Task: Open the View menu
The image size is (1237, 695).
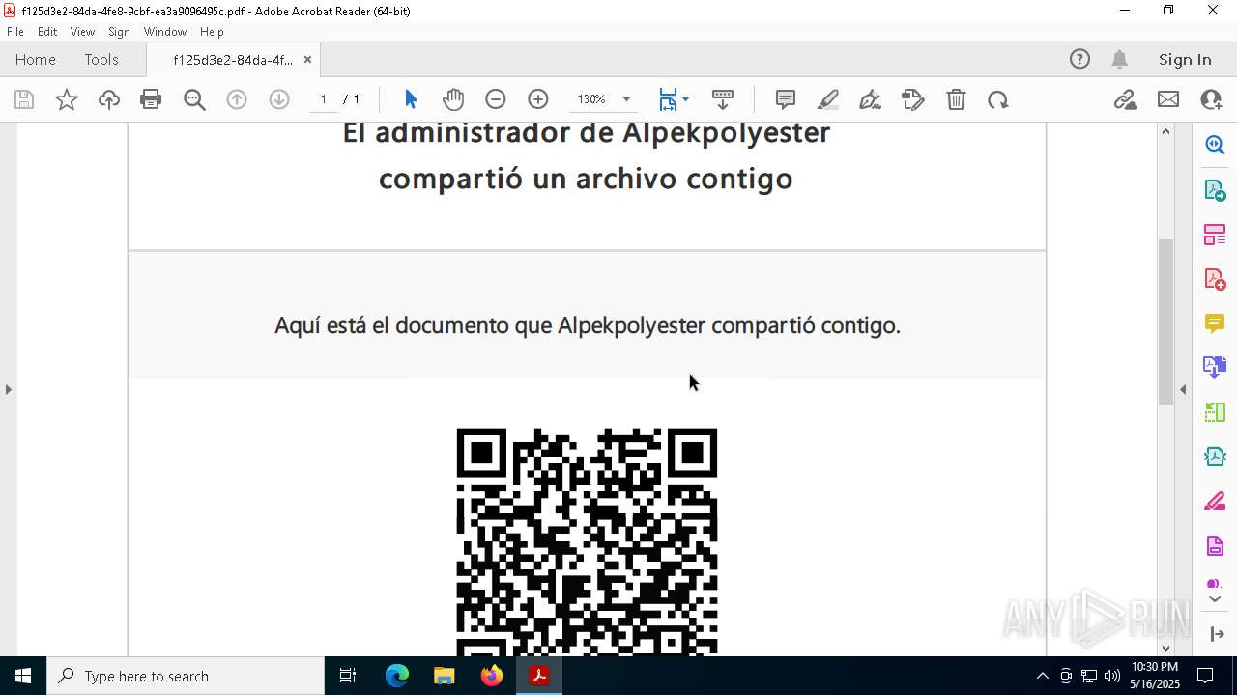Action: (x=82, y=32)
